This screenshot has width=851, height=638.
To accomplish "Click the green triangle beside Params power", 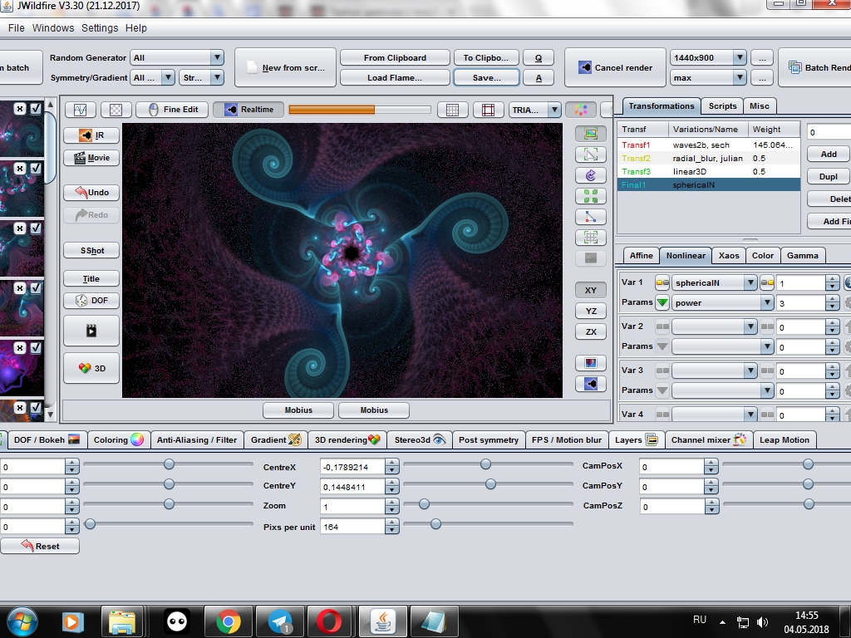I will click(662, 302).
